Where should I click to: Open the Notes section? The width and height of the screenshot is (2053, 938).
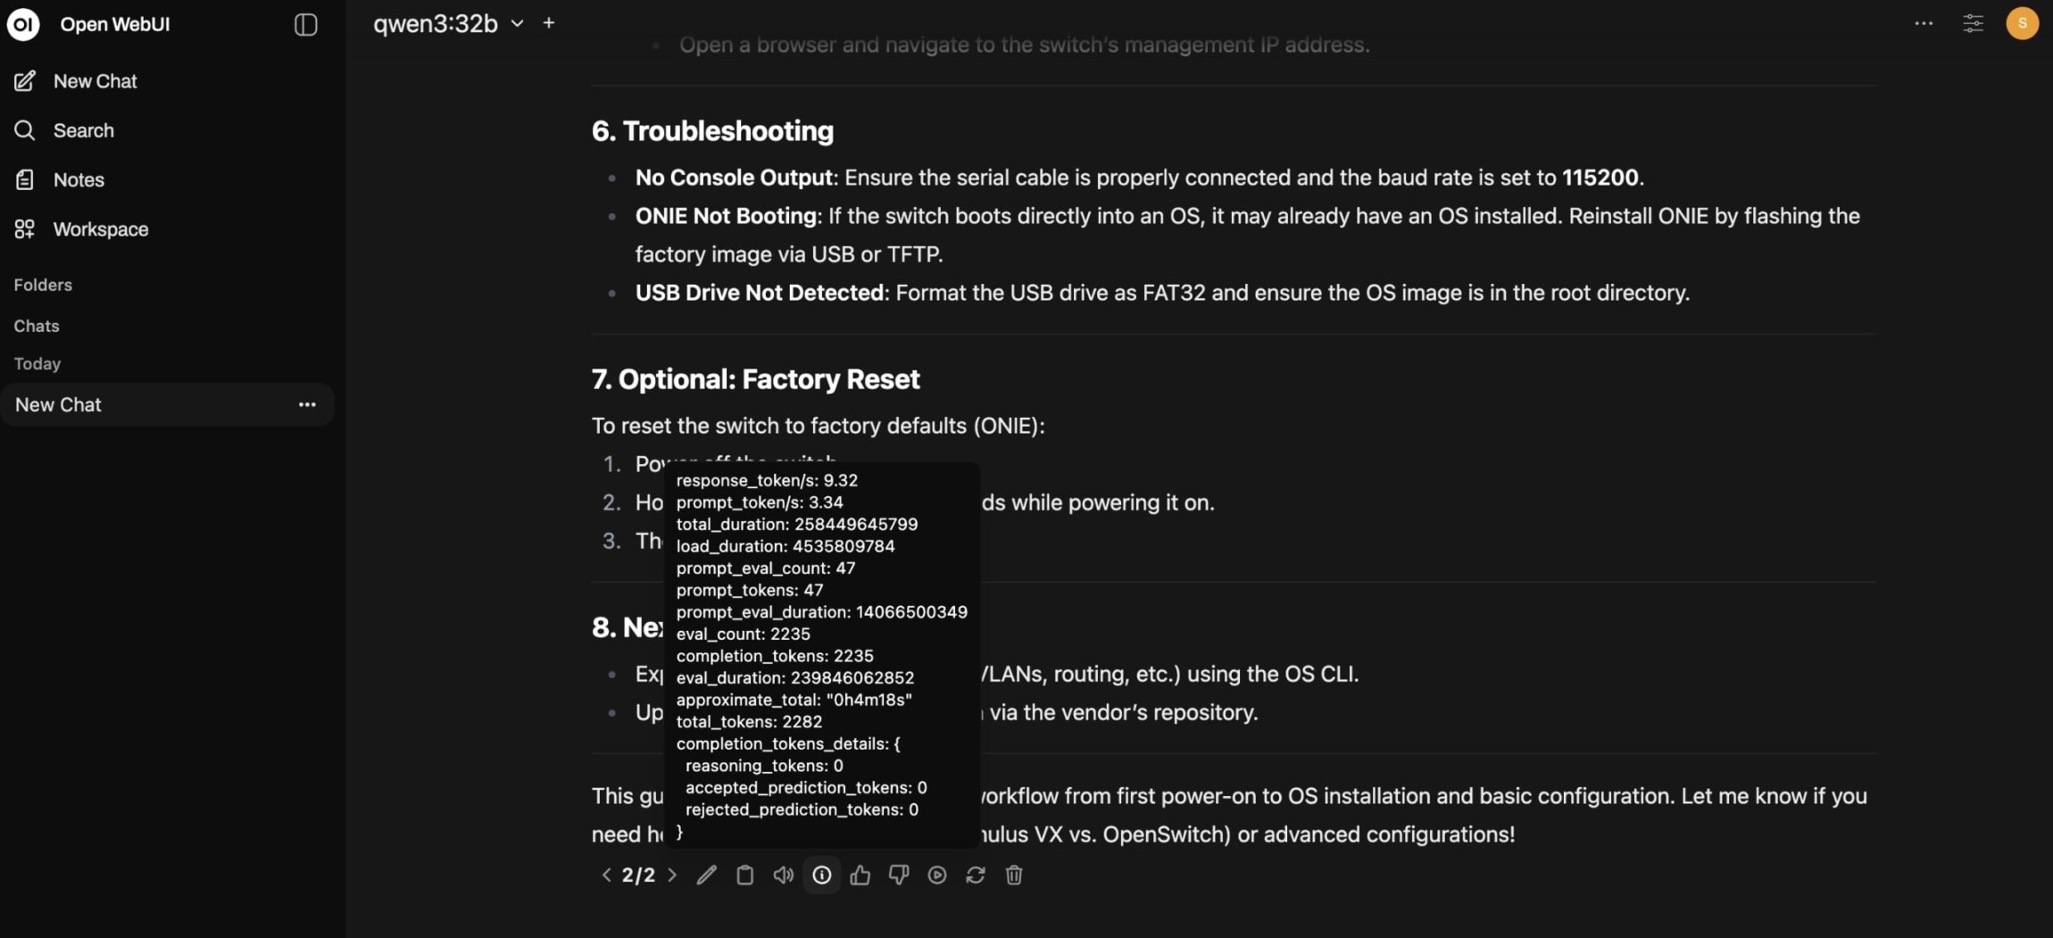(79, 179)
